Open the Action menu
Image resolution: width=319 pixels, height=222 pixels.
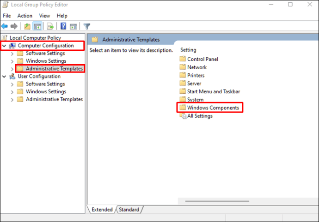pyautogui.click(x=25, y=16)
